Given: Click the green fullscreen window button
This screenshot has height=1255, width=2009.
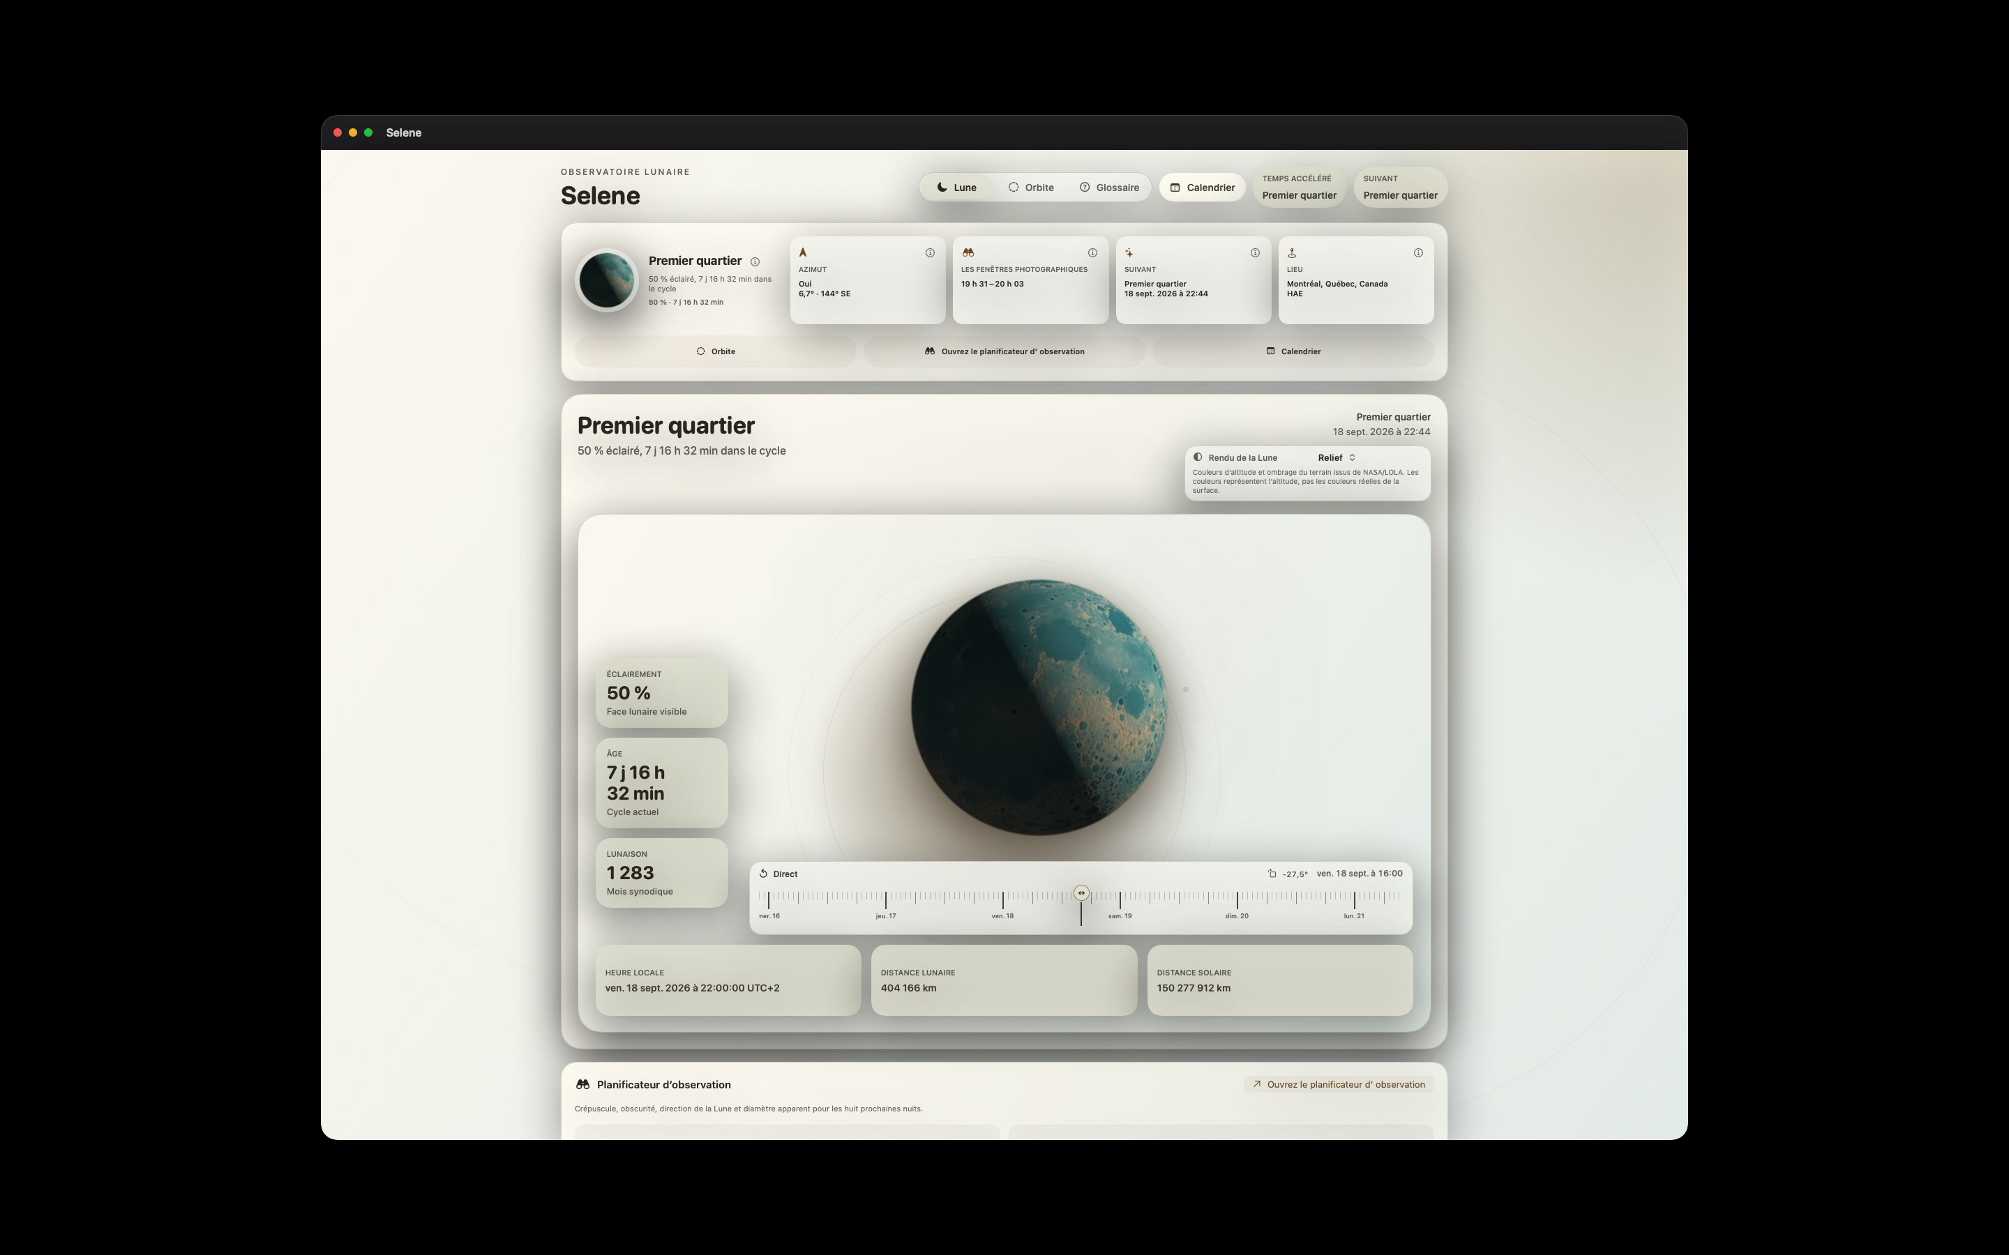Looking at the screenshot, I should tap(368, 132).
